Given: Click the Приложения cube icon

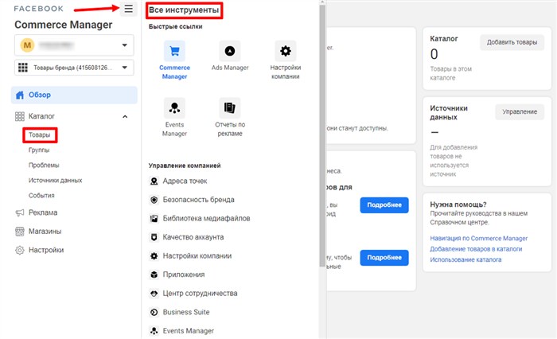Looking at the screenshot, I should point(154,275).
